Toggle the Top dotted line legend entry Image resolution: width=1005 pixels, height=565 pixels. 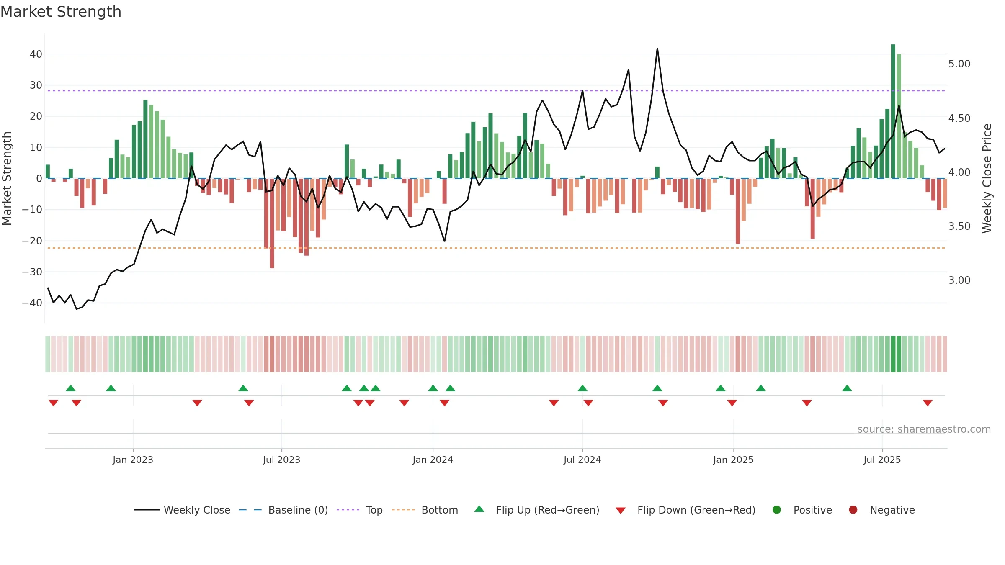coord(360,510)
